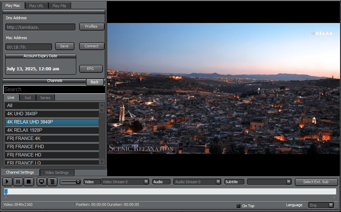Image resolution: width=341 pixels, height=212 pixels.
Task: Expand the Audio Stream 0 dropdown
Action: 218,182
